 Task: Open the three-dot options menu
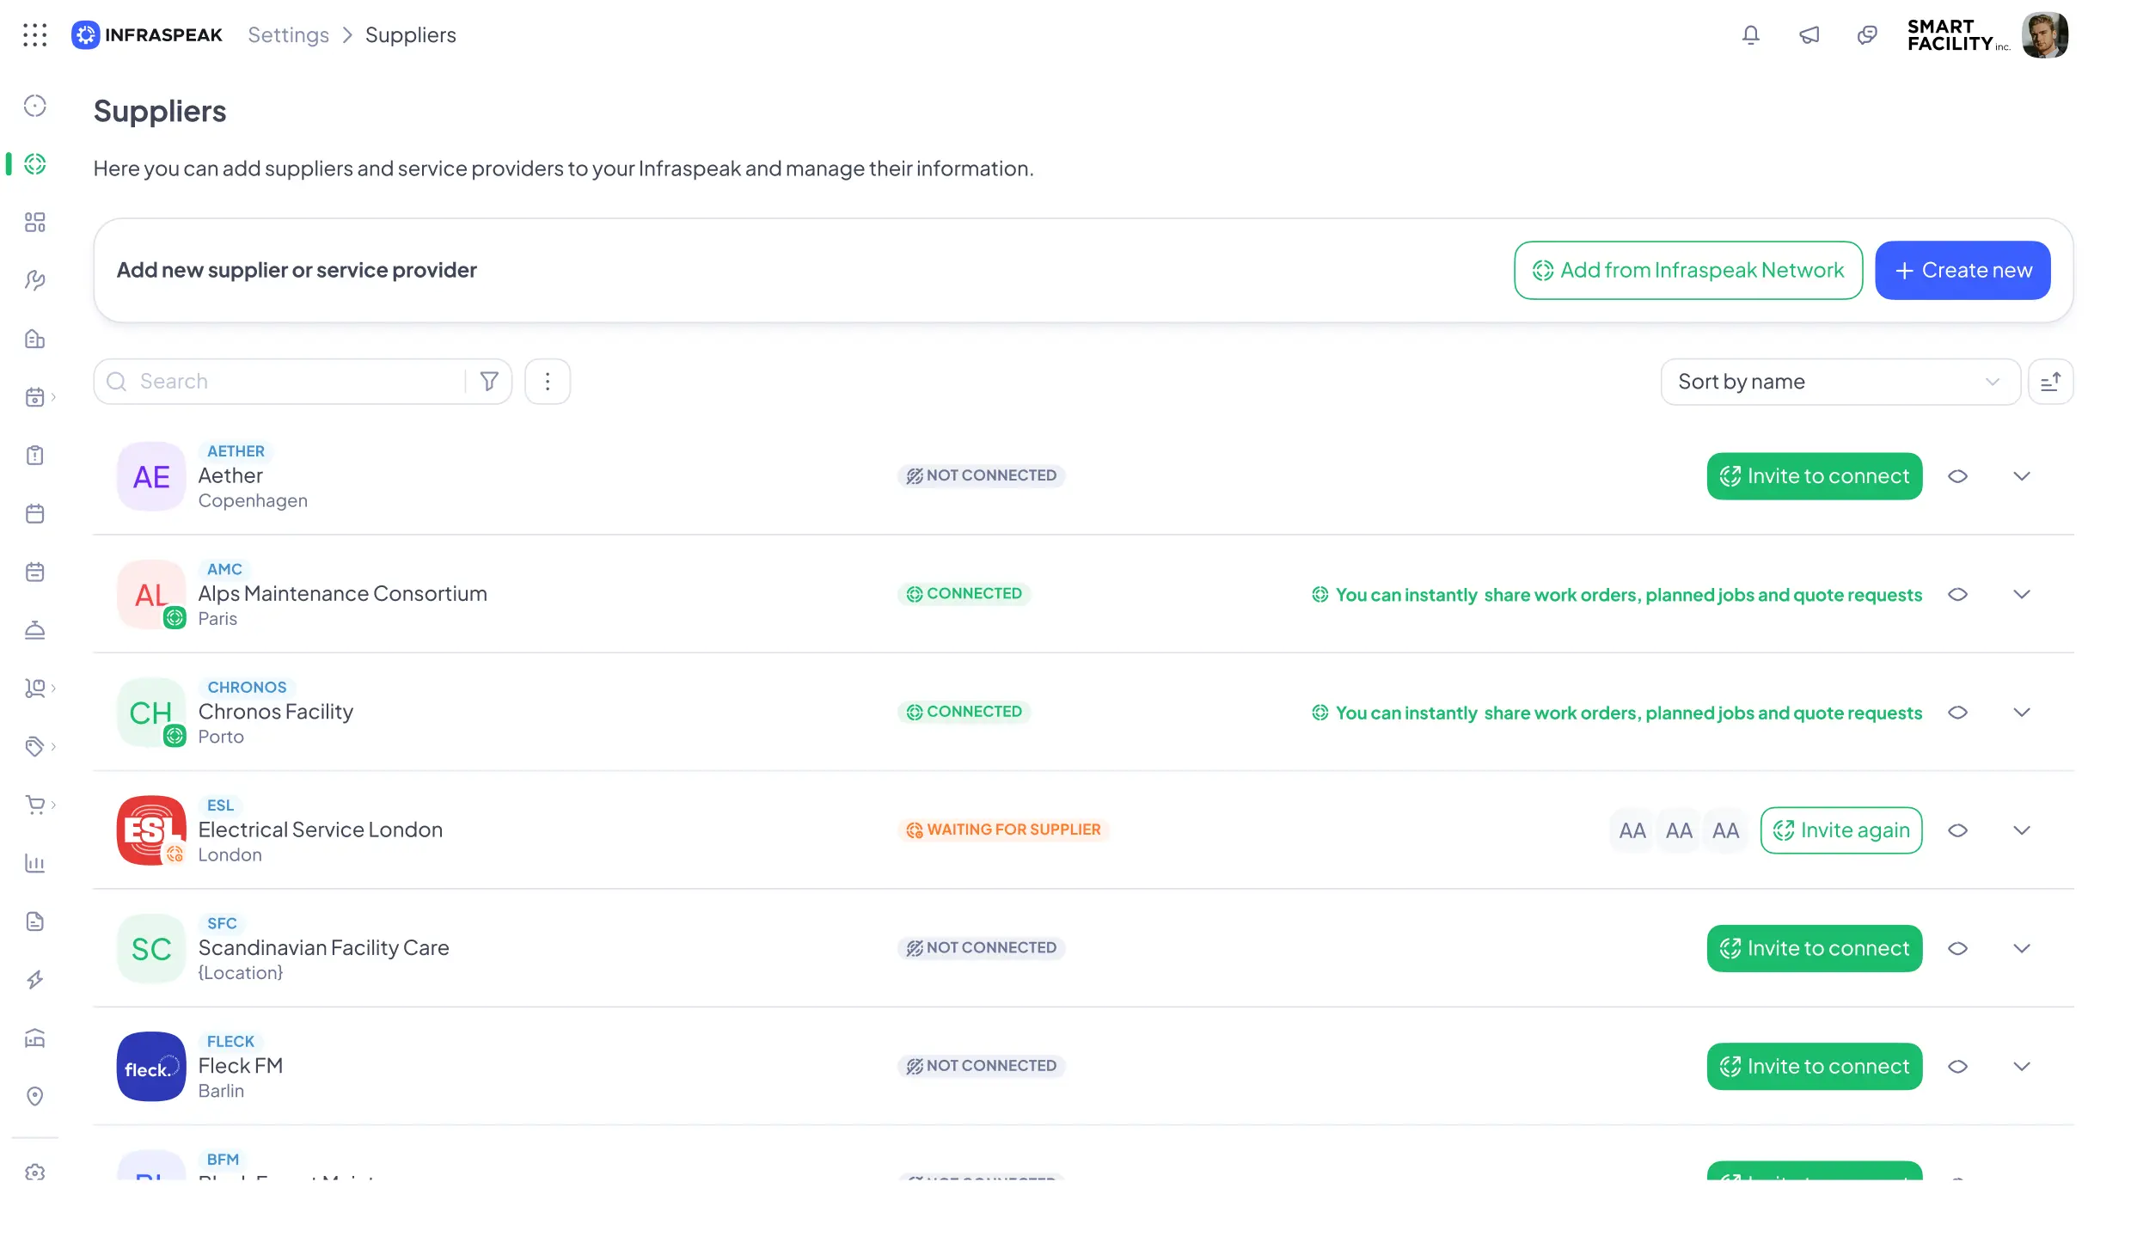(548, 382)
